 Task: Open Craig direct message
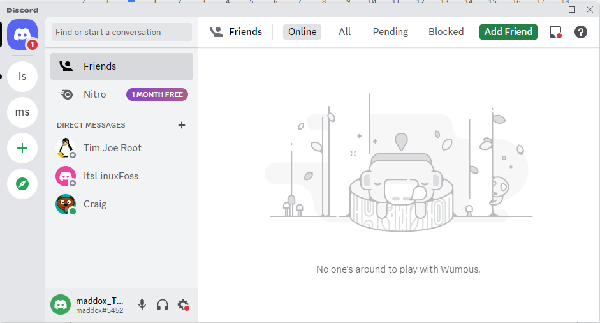pos(122,204)
